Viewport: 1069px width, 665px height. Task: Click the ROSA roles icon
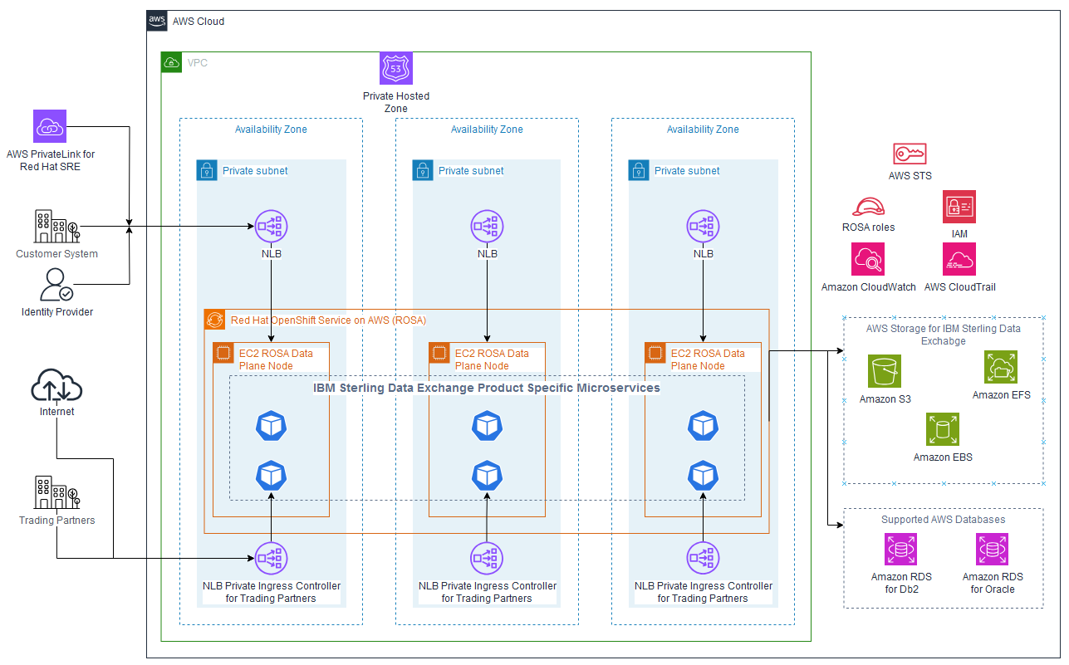[x=867, y=207]
